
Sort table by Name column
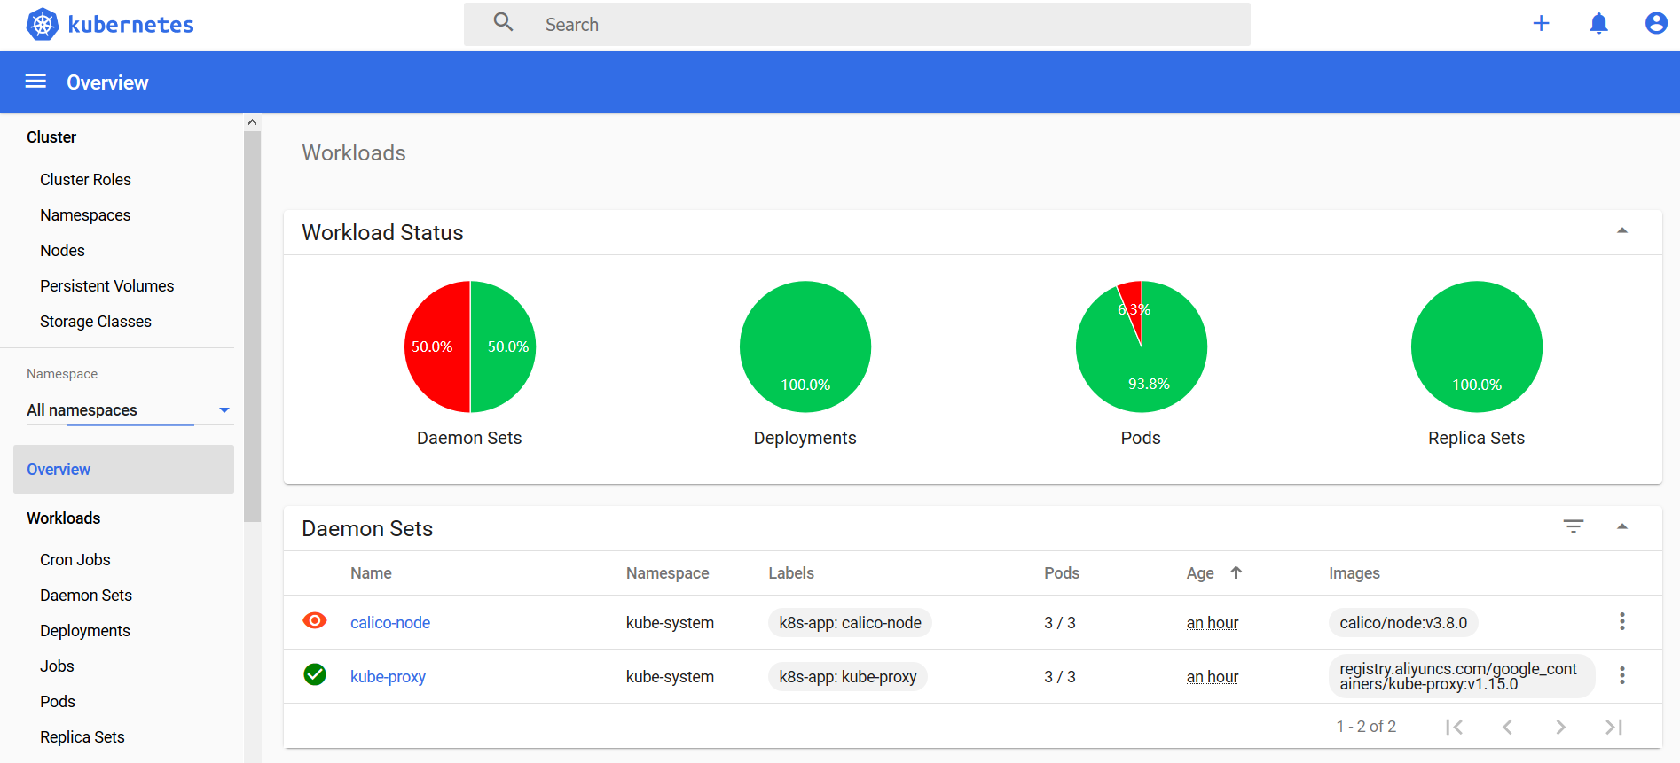coord(371,573)
